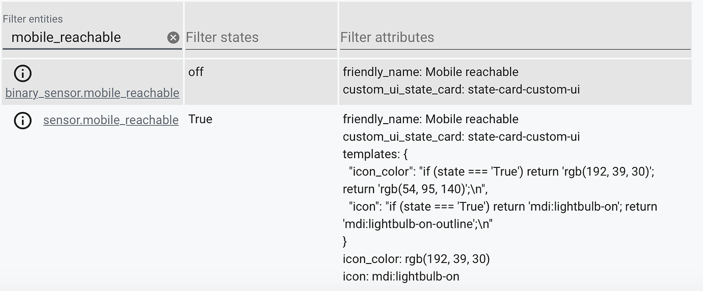Screen dimensions: 703x291
Task: Clear the mobile_reachable entity filter
Action: (x=173, y=38)
